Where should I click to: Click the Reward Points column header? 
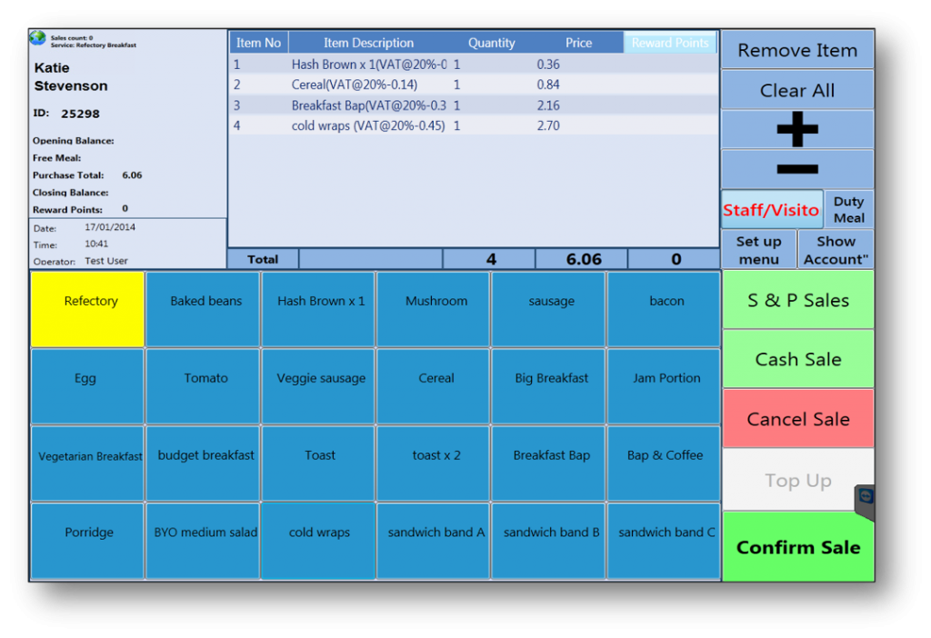(x=670, y=43)
